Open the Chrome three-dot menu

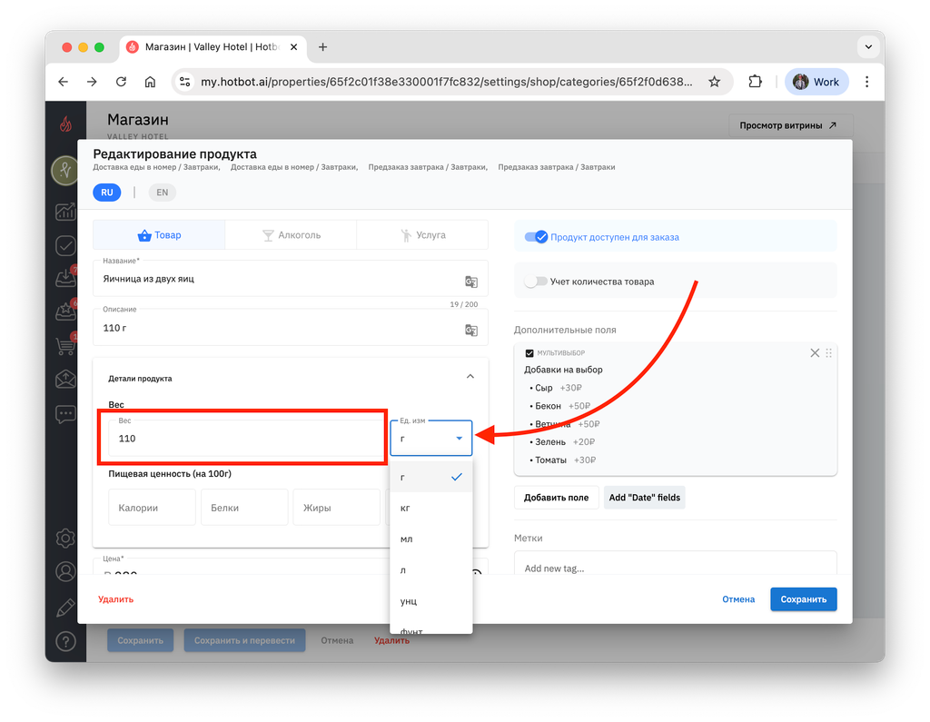click(x=866, y=82)
